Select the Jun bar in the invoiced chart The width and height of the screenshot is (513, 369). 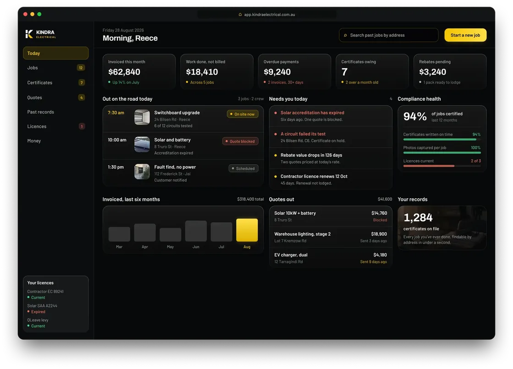[x=196, y=231]
